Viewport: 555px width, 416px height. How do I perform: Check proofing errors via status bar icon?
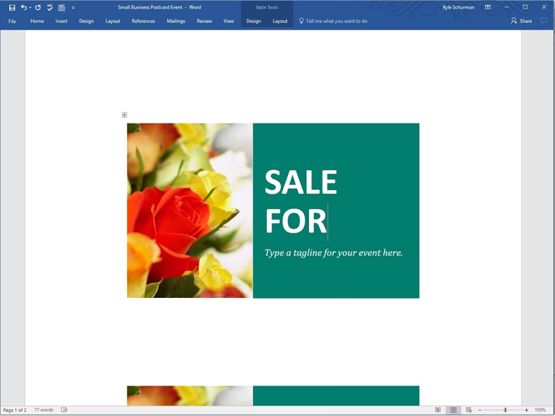[64, 410]
